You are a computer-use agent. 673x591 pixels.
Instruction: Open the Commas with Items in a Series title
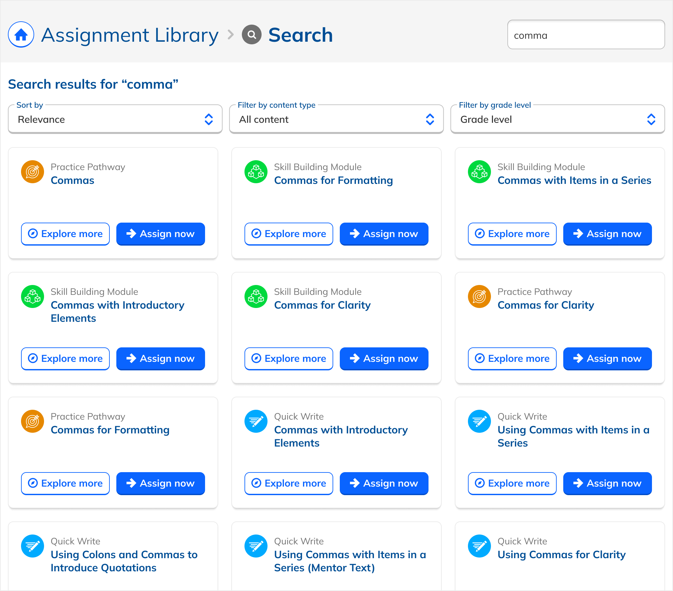[574, 180]
